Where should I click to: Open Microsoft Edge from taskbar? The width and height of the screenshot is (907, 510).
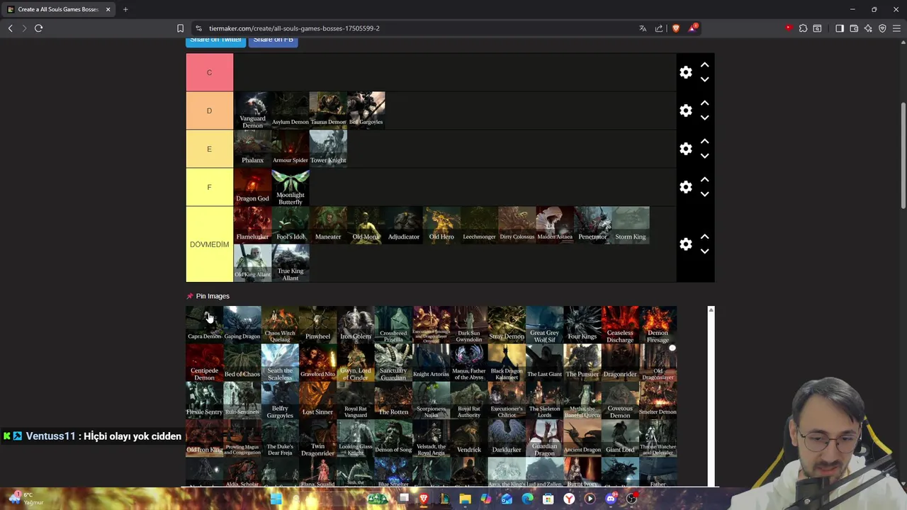(527, 499)
